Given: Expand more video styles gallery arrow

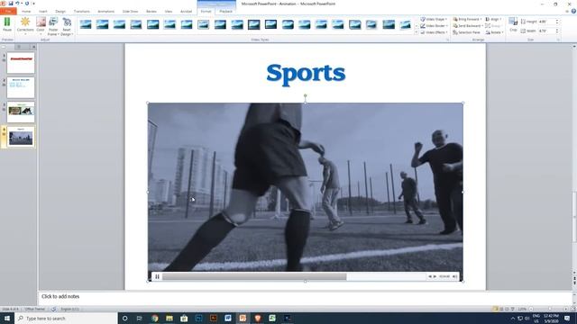Looking at the screenshot, I should tap(417, 32).
